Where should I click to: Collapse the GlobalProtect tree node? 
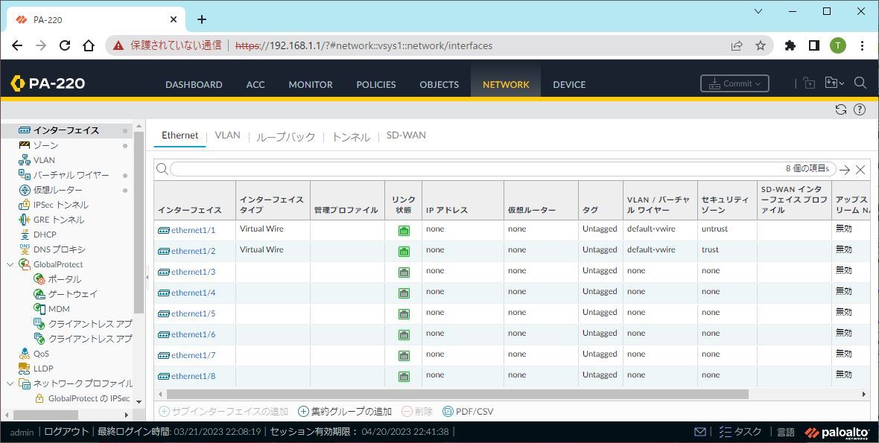pyautogui.click(x=10, y=264)
